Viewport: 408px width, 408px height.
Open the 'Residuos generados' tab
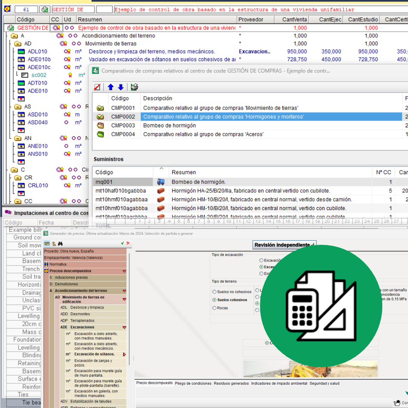click(231, 383)
